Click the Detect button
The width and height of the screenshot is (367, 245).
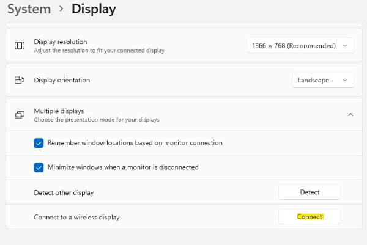coord(310,192)
